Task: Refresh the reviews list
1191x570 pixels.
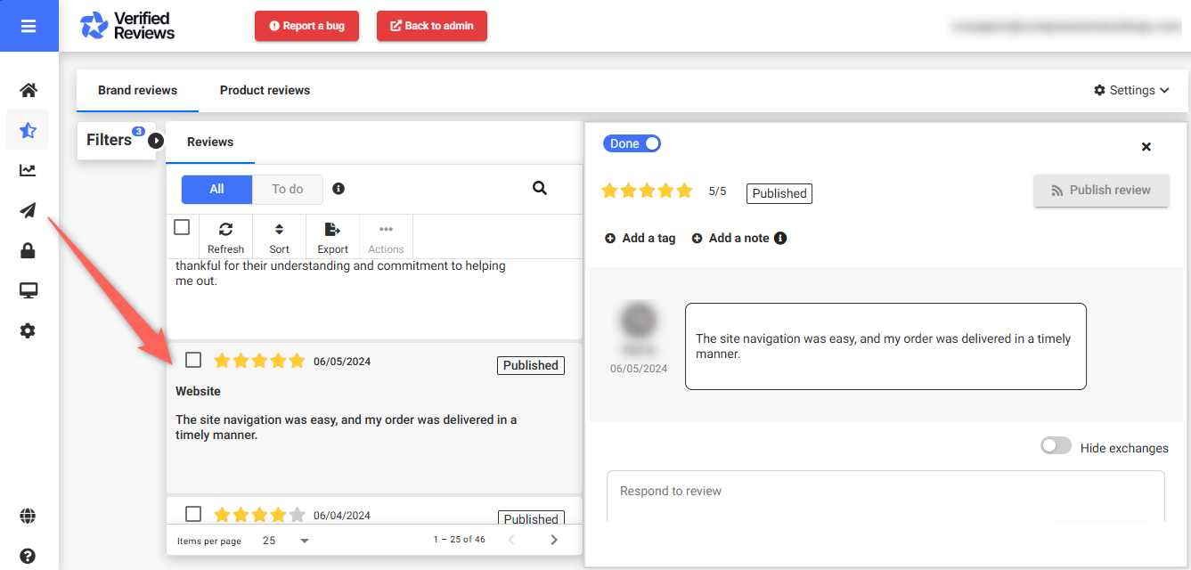Action: coord(225,238)
